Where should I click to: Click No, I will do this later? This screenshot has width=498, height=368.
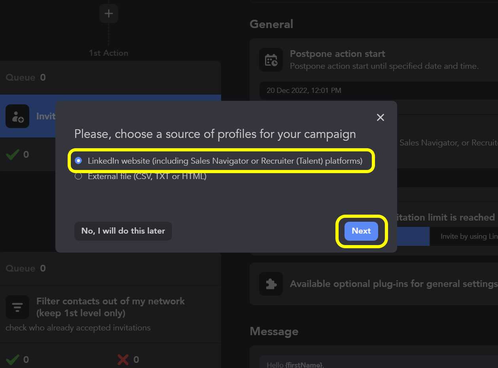123,231
